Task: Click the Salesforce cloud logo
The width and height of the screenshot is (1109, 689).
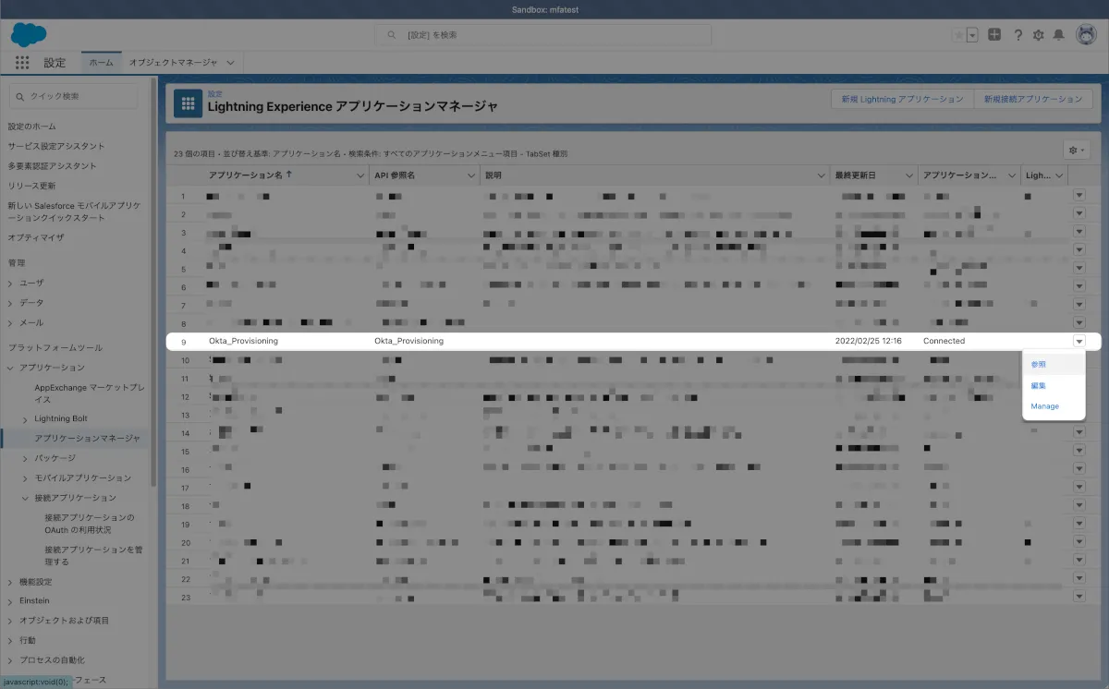Action: coord(29,36)
